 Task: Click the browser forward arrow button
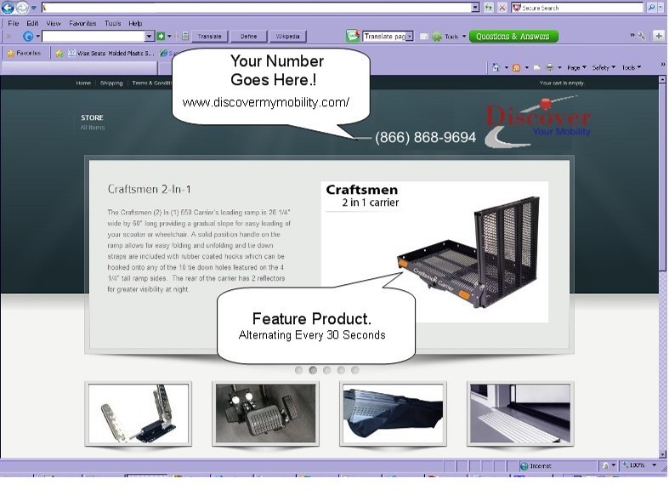tap(21, 8)
